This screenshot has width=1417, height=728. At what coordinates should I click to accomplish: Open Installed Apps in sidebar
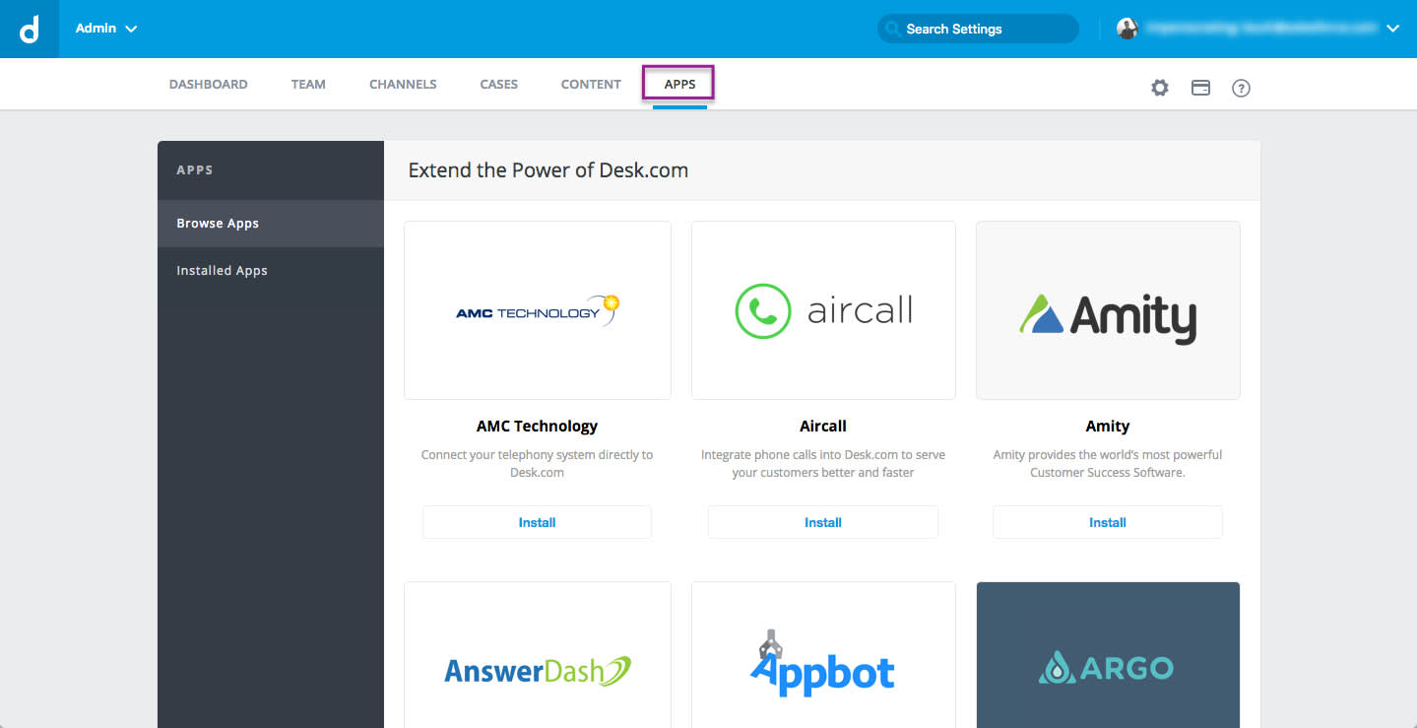click(271, 270)
